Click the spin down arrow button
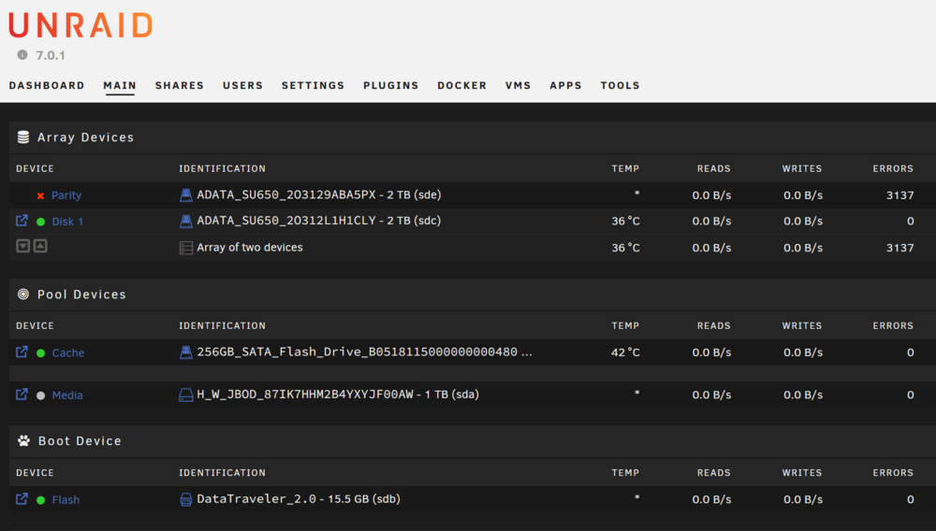Viewport: 936px width, 531px height. click(22, 246)
